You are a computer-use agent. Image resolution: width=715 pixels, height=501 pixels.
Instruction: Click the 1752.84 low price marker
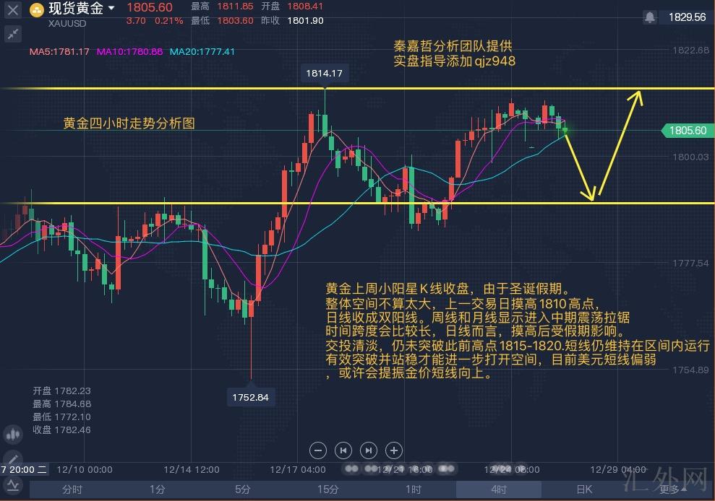pyautogui.click(x=250, y=397)
